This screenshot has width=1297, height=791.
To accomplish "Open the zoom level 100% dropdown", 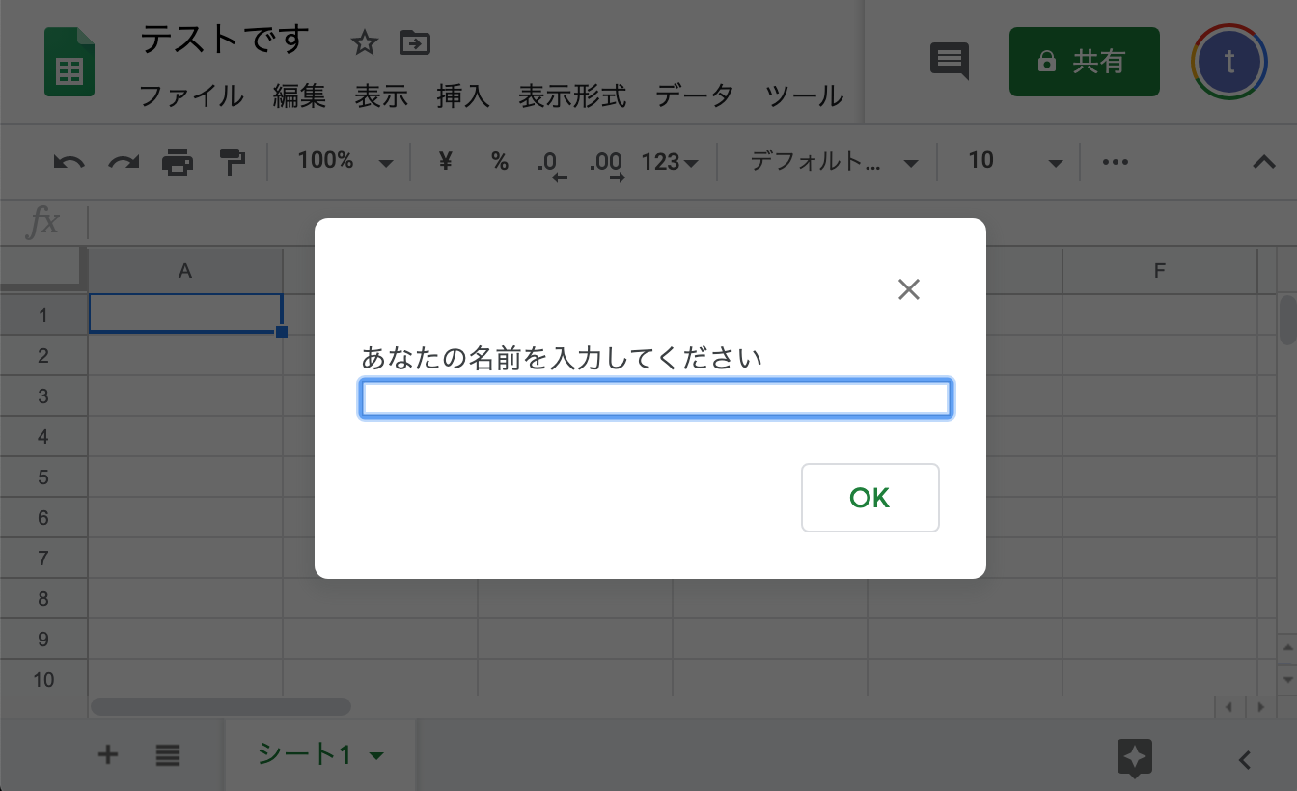I will [342, 160].
